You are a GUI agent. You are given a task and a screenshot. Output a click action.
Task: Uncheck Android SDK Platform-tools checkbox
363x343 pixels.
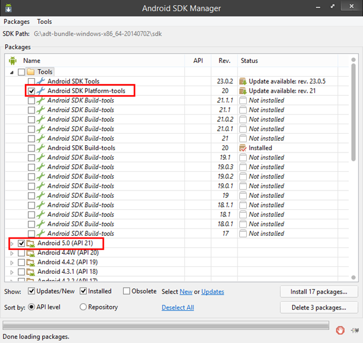(31, 91)
